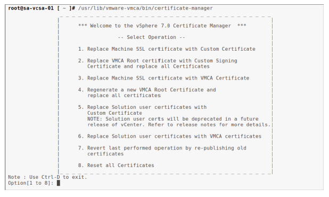Image resolution: width=329 pixels, height=197 pixels.
Task: Click the 'certificates' line under option 7
Action: [x=105, y=154]
